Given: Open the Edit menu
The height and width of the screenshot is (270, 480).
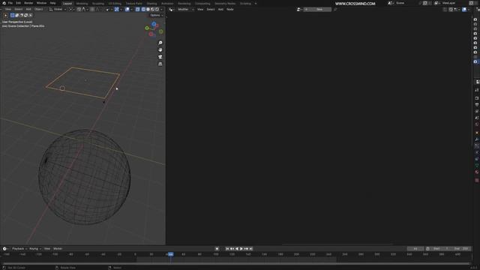Looking at the screenshot, I should pos(18,3).
